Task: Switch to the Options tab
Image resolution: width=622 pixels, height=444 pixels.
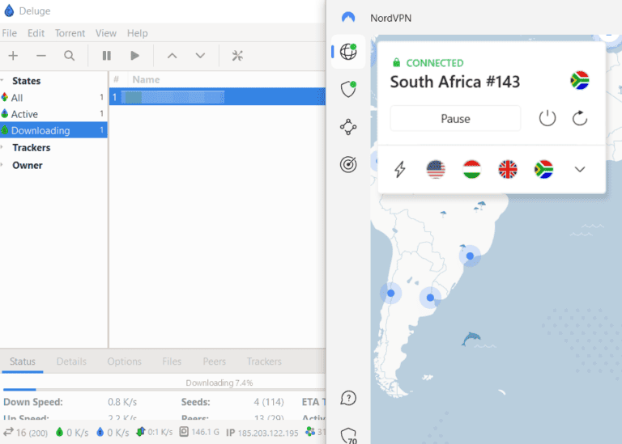Action: [x=124, y=362]
